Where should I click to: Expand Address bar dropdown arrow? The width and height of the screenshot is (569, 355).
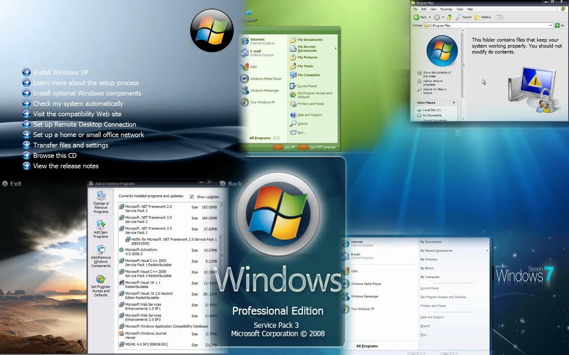click(x=550, y=26)
